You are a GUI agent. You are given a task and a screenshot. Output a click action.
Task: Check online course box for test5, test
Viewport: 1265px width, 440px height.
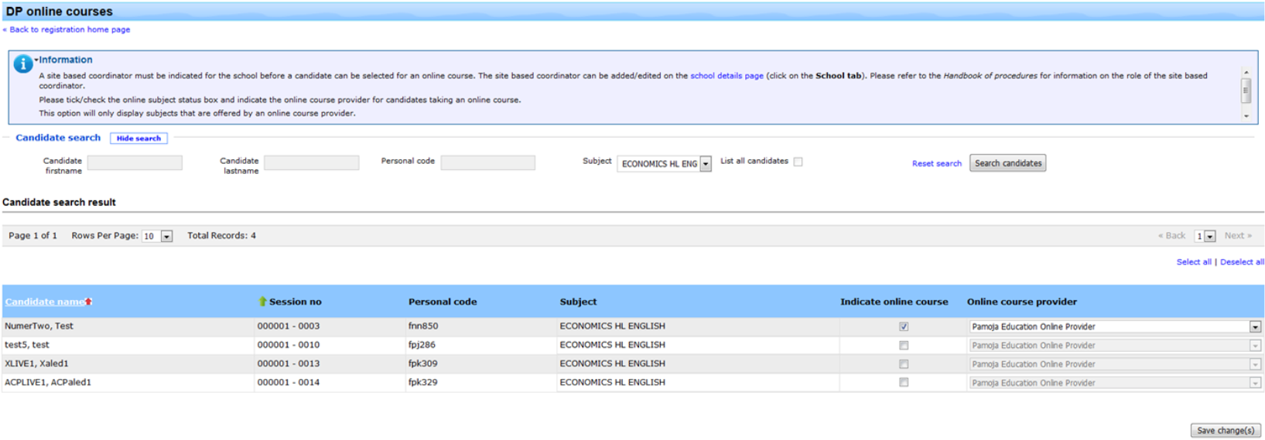point(903,346)
